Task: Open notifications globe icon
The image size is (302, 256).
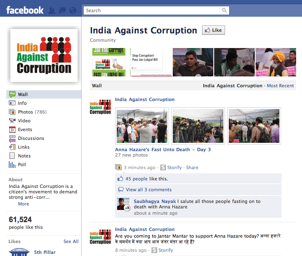Action: (73, 10)
